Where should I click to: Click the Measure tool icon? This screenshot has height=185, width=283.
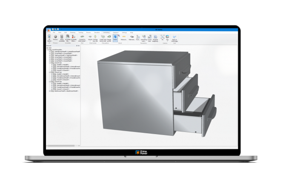click(x=124, y=37)
